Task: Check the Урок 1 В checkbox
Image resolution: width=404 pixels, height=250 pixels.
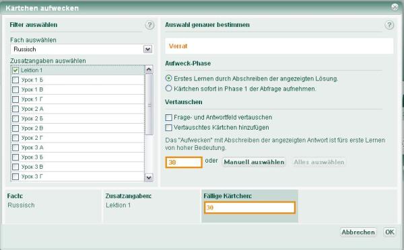Action: (15, 89)
